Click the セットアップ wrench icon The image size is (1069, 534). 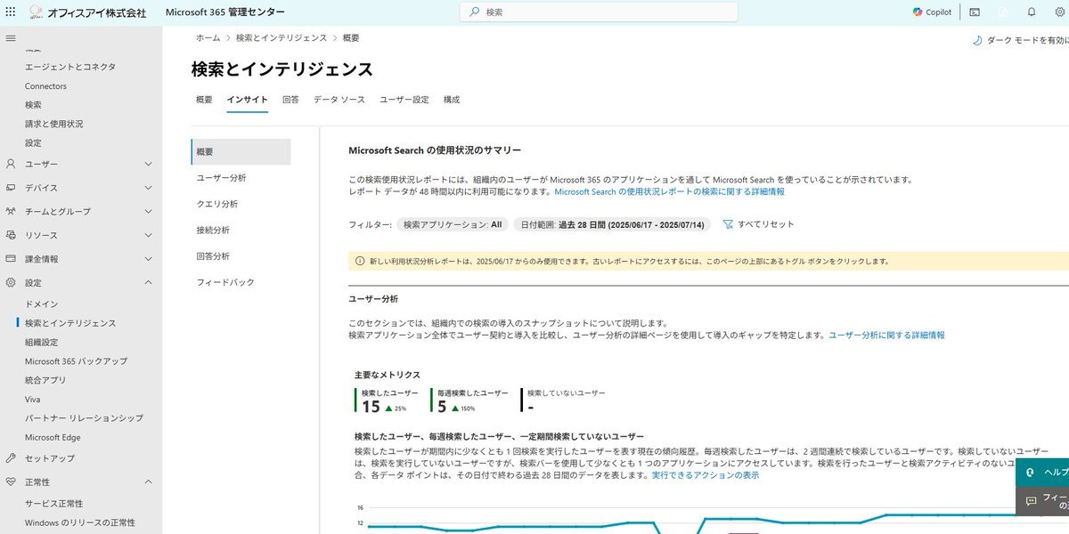pos(11,458)
